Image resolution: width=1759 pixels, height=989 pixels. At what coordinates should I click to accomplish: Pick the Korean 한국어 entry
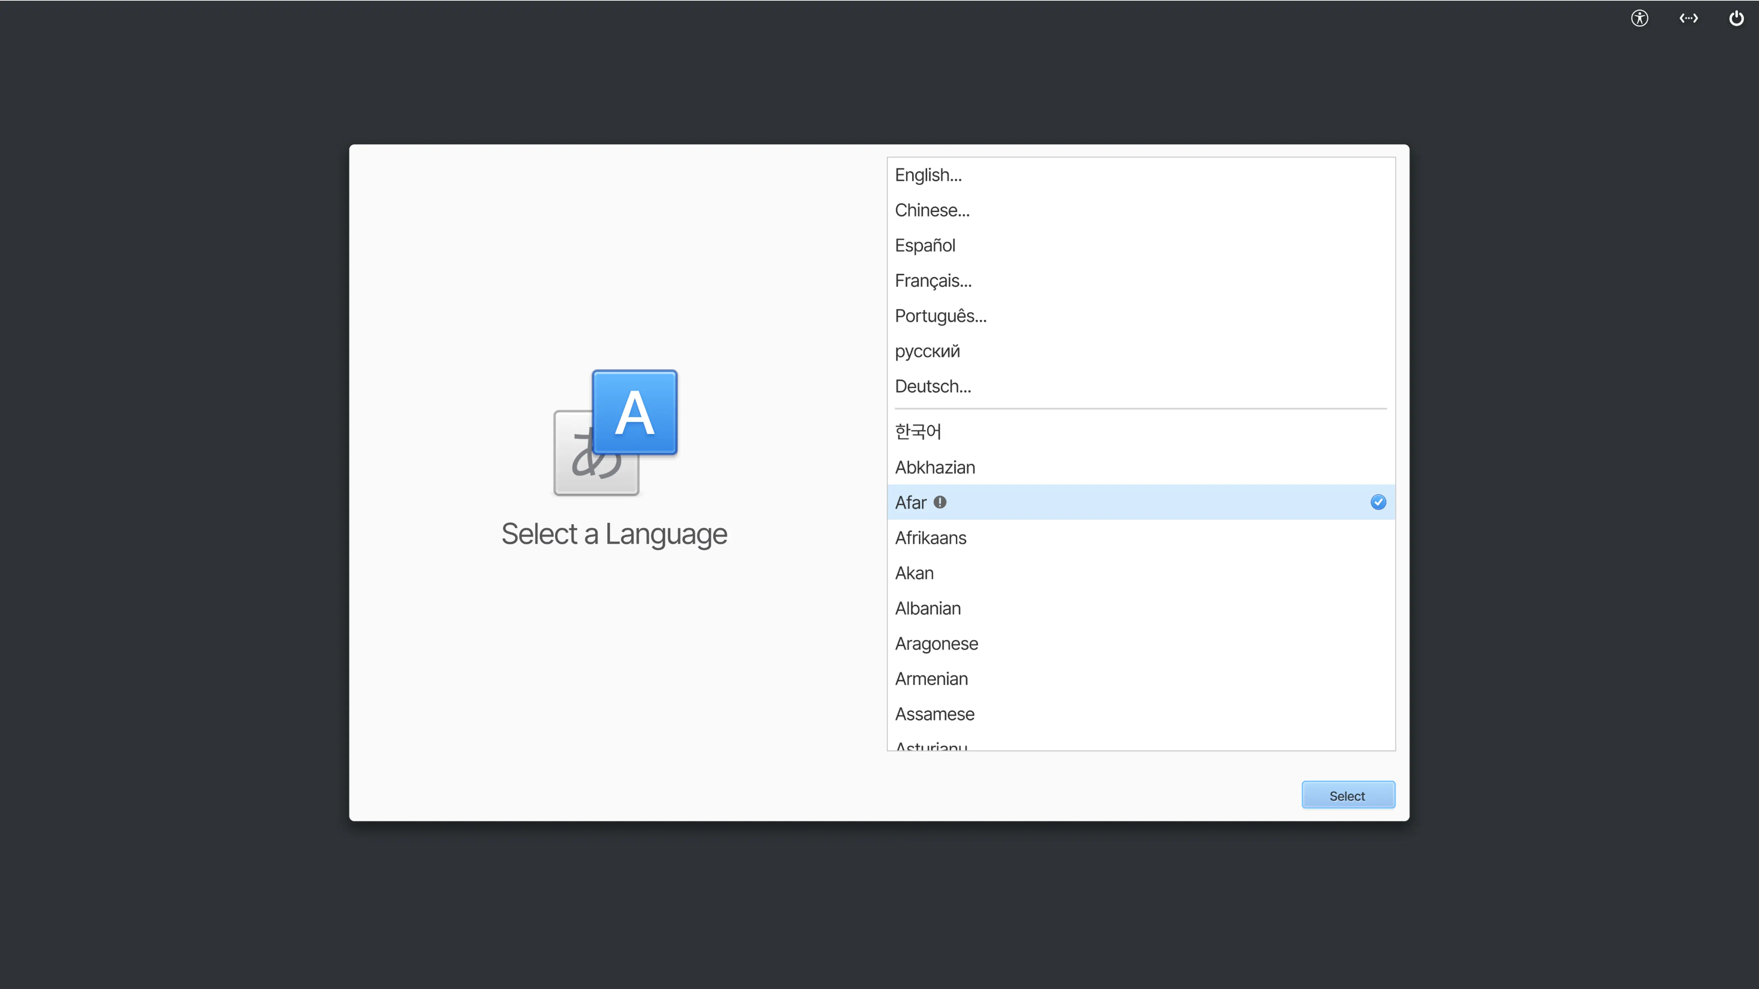918,431
